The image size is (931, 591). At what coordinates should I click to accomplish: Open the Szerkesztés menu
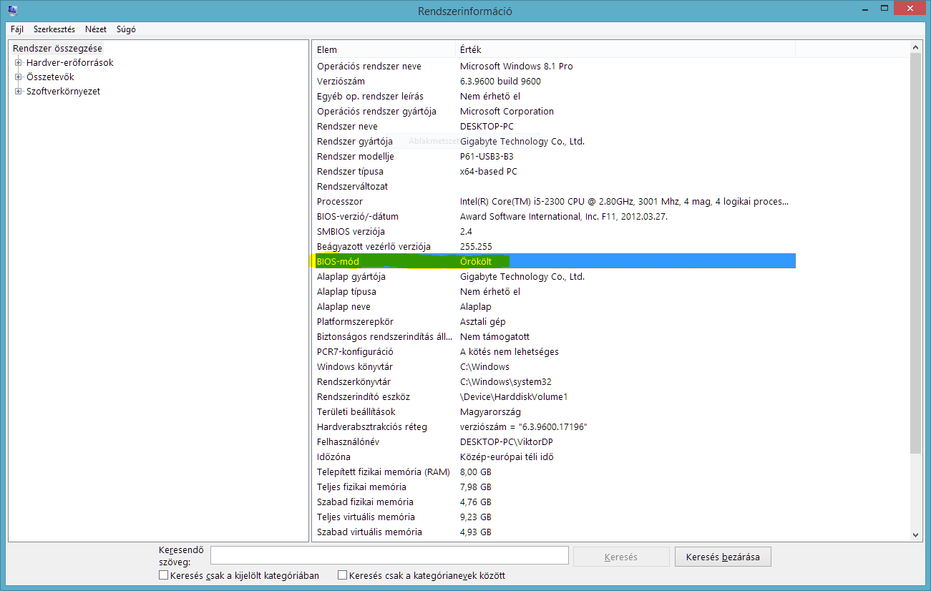coord(54,29)
